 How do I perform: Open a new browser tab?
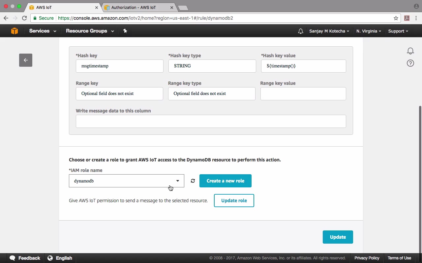click(x=183, y=8)
